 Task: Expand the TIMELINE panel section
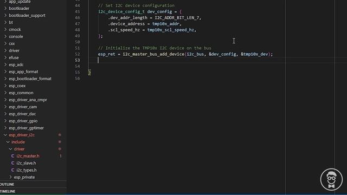point(8,191)
